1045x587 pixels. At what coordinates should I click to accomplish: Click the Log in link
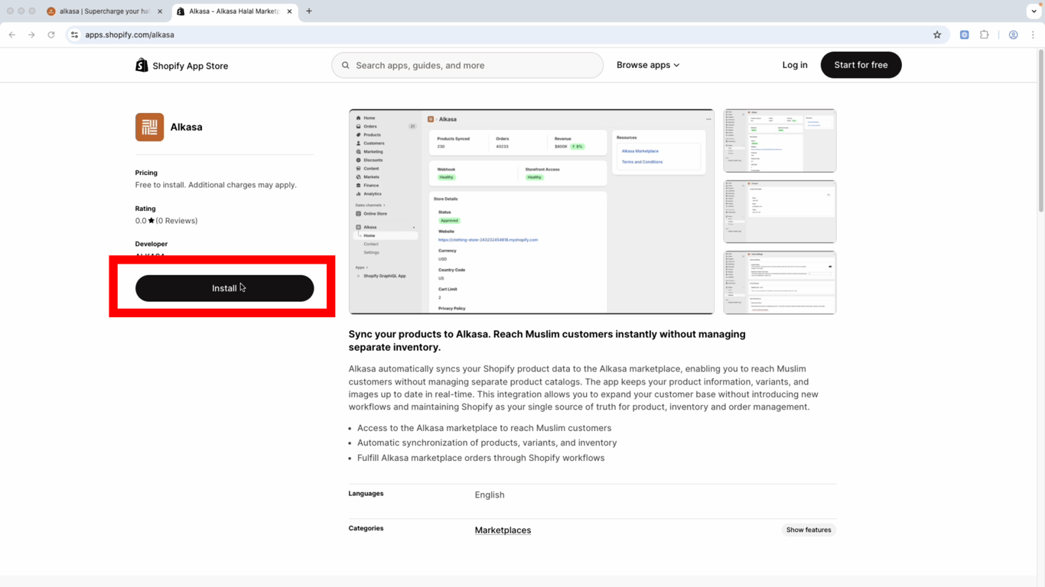tap(795, 65)
